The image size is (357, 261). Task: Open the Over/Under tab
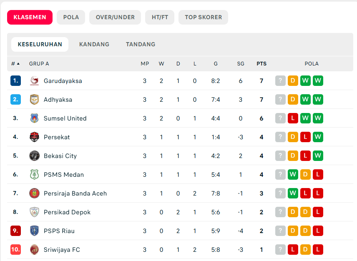coord(115,18)
